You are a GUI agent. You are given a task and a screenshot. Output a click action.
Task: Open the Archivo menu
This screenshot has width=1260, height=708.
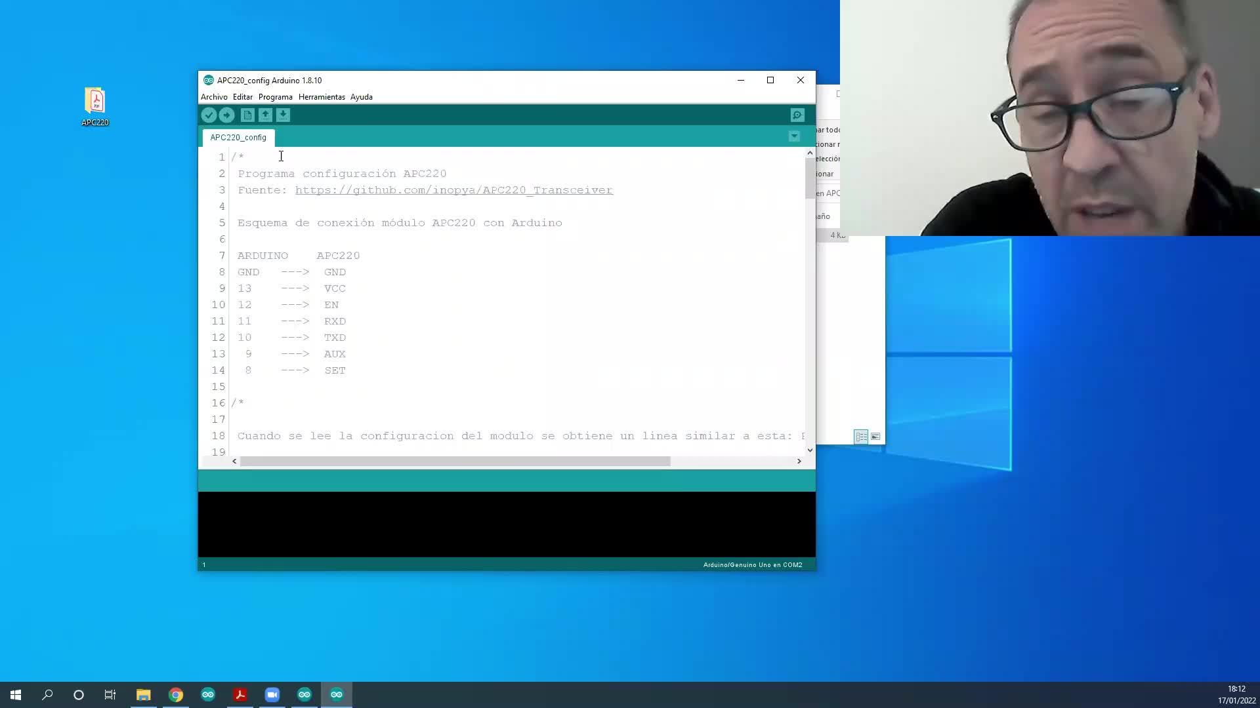click(x=214, y=97)
